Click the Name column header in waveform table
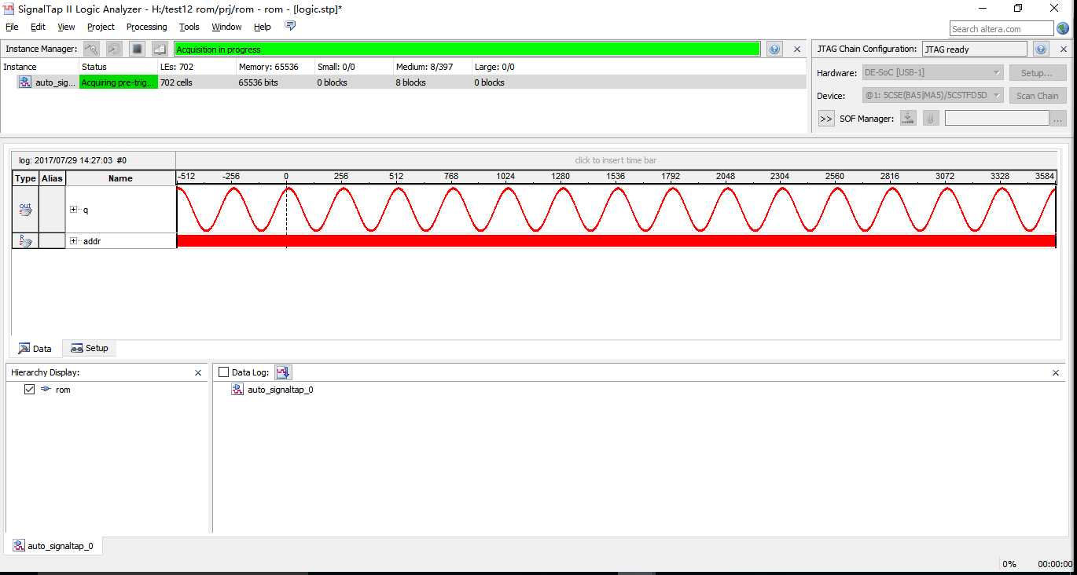 coord(120,178)
